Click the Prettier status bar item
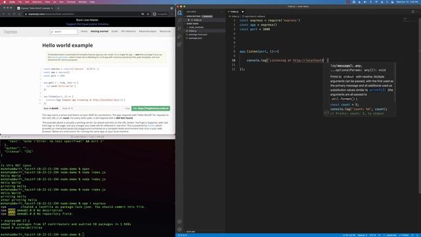 [405, 235]
